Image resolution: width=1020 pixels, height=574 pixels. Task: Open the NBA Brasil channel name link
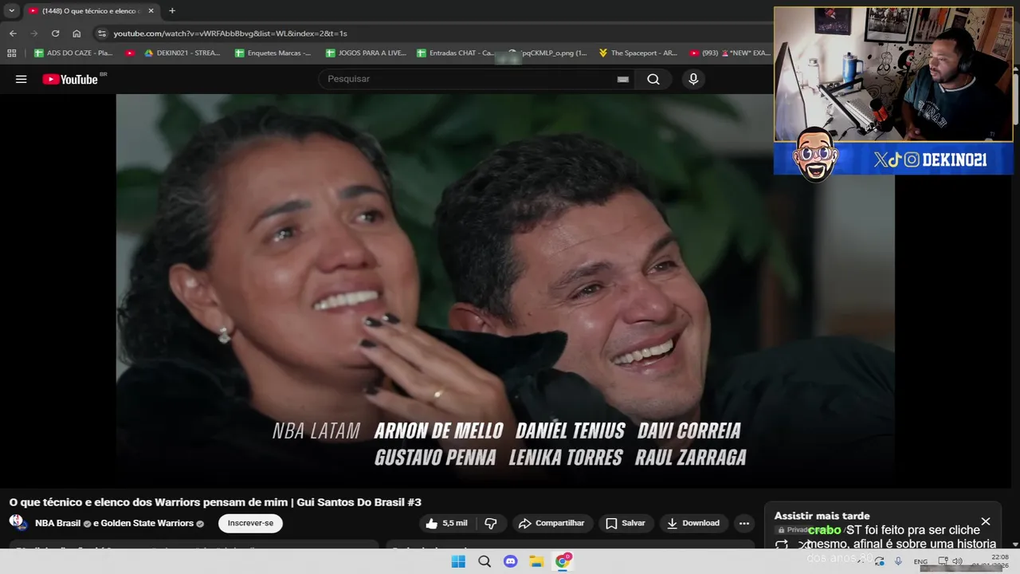tap(57, 523)
